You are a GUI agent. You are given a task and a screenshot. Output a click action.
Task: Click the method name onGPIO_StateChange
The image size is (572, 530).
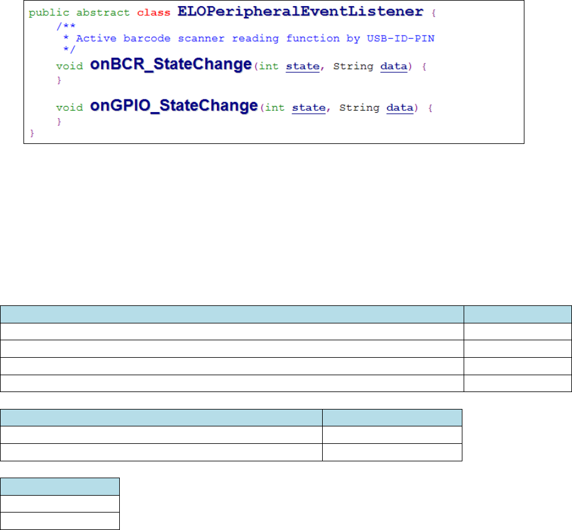coord(174,106)
